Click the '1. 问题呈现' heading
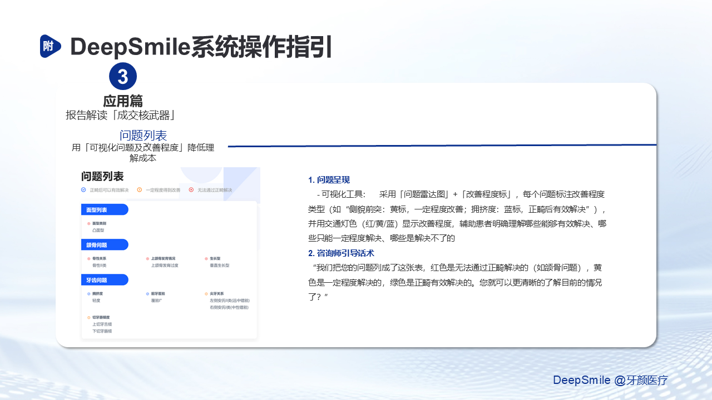 (329, 180)
